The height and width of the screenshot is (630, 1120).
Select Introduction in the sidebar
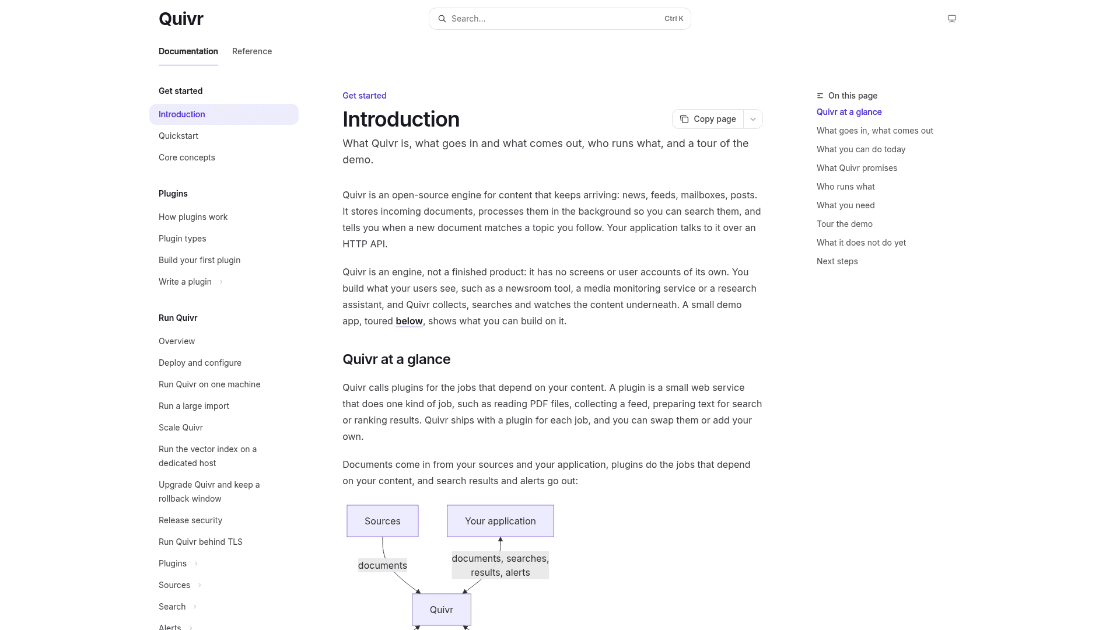click(x=224, y=114)
